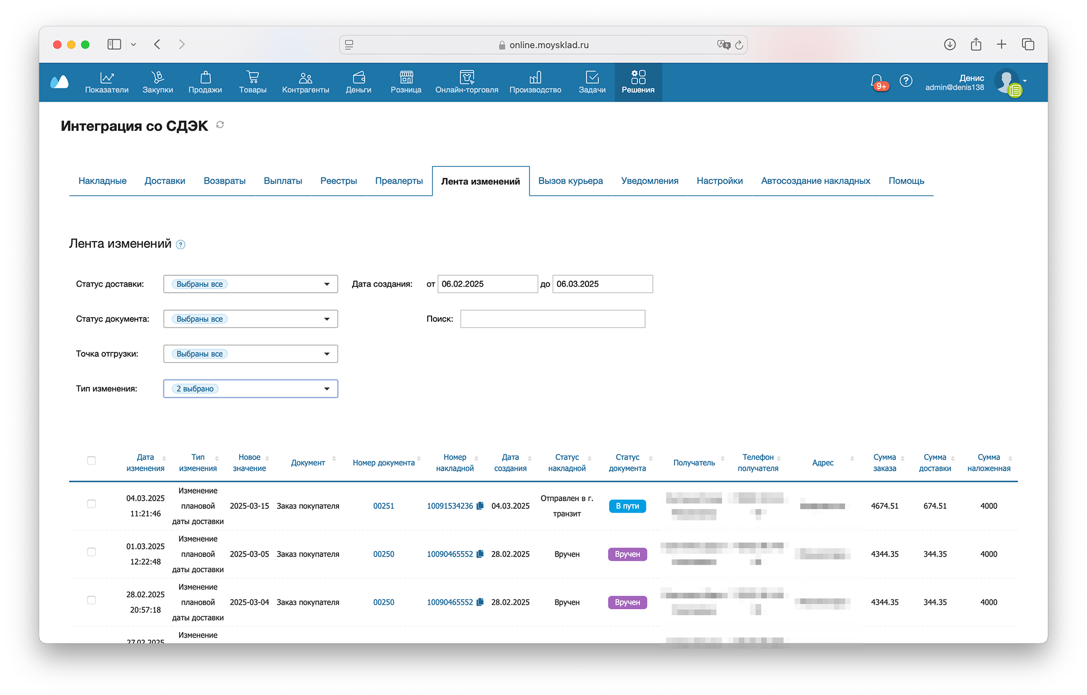
Task: Switch to the Накладные tab
Action: (102, 181)
